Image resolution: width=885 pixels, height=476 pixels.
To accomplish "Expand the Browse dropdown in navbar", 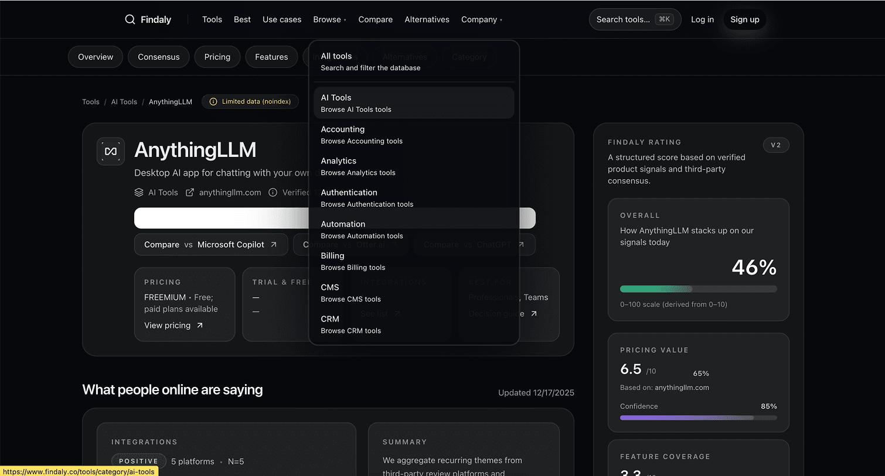I will [329, 19].
